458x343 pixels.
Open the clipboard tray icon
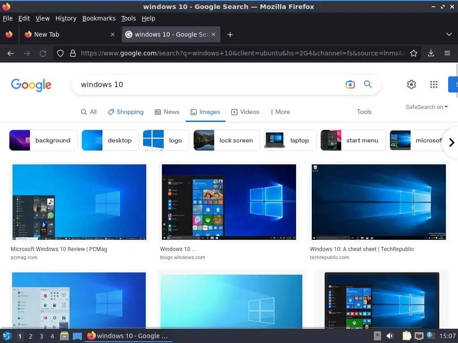click(x=407, y=336)
